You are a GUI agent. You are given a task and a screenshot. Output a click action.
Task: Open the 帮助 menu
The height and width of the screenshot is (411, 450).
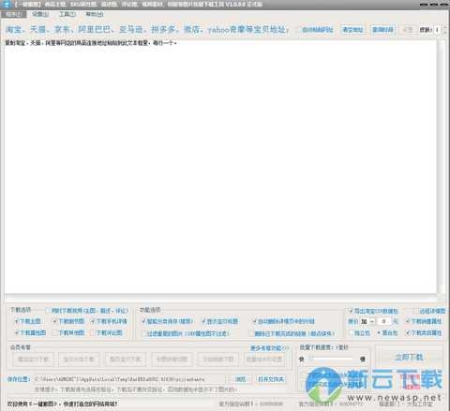point(95,14)
